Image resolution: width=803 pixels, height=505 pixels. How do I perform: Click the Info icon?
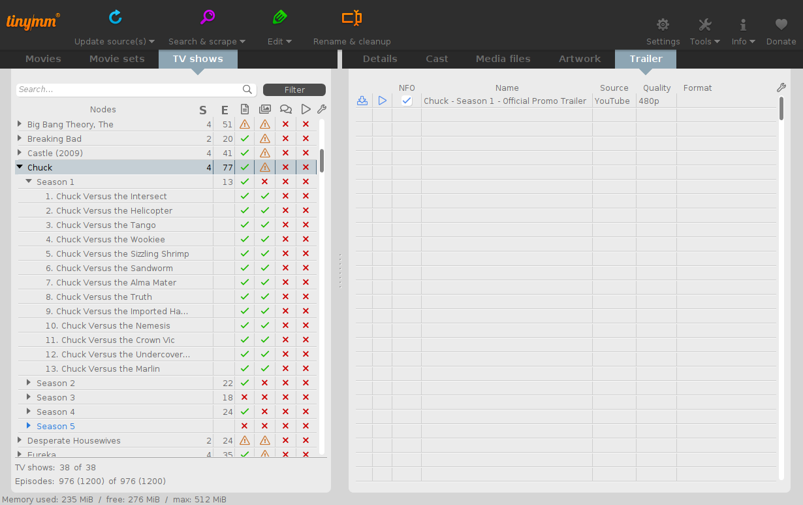[x=743, y=25]
